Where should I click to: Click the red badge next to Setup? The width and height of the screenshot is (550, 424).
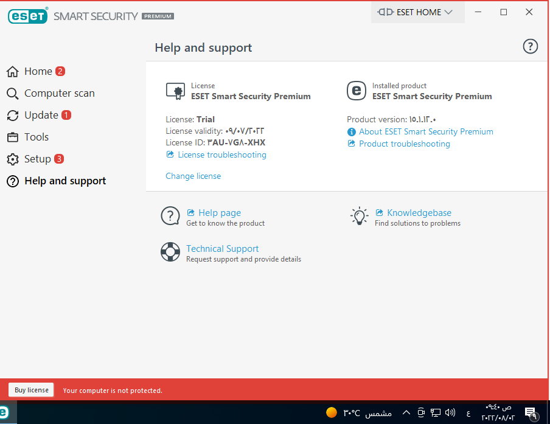[x=59, y=159]
